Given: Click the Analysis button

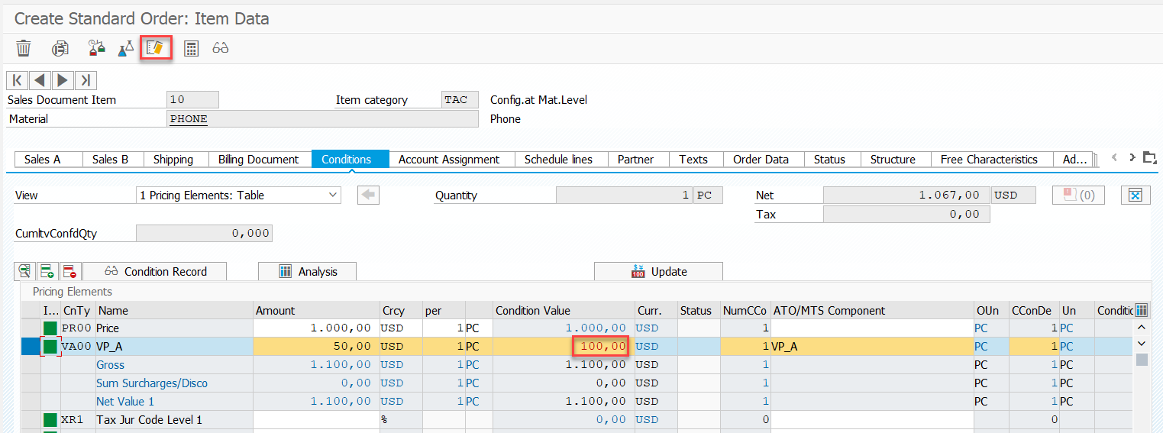Looking at the screenshot, I should pos(307,271).
